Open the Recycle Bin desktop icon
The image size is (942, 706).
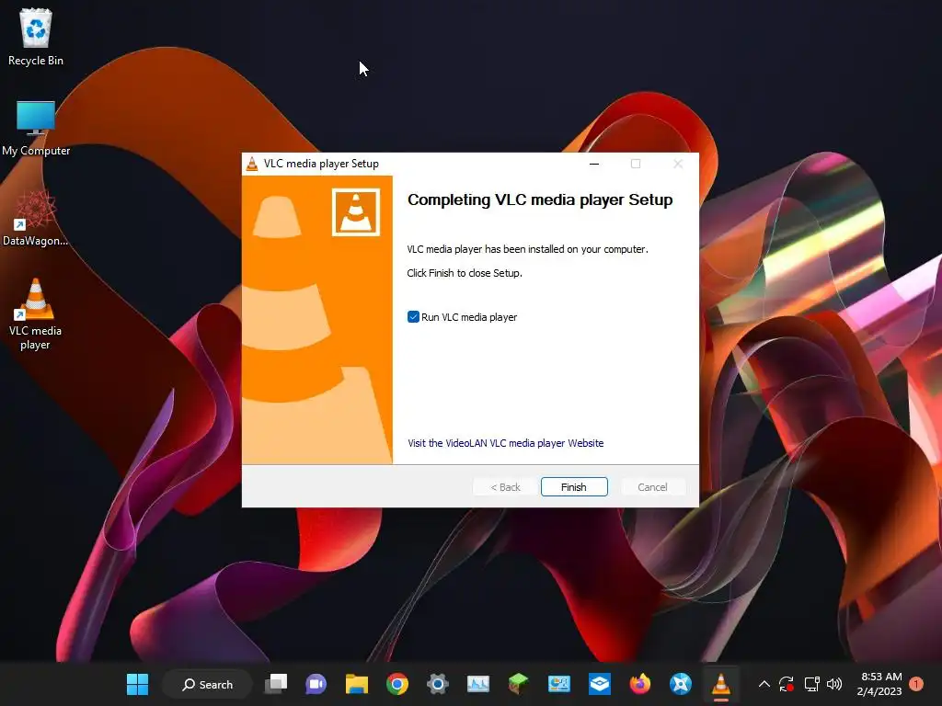tap(36, 37)
